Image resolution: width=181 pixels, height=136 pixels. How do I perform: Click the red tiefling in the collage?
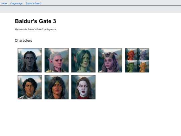pos(131,54)
